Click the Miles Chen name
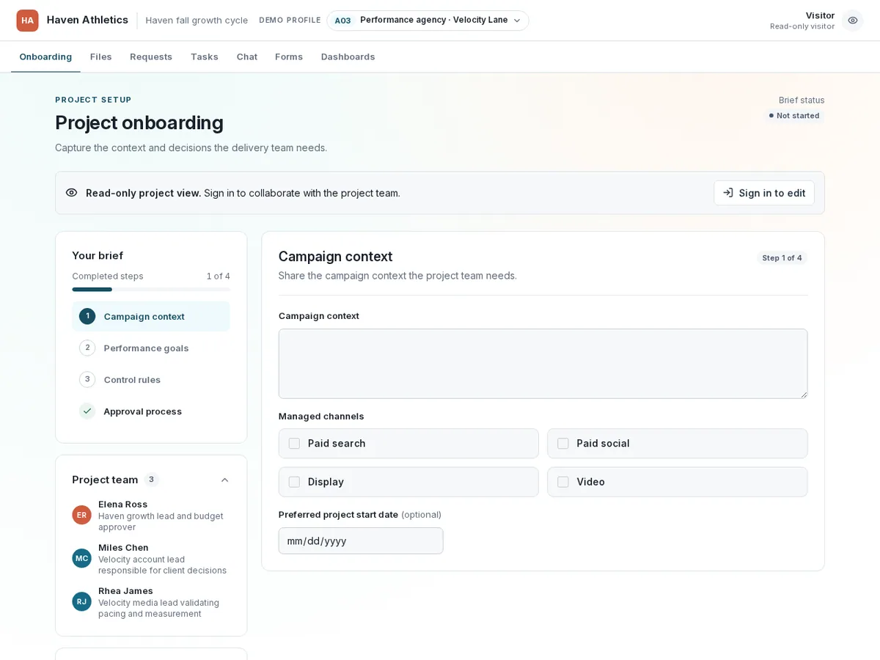 coord(123,548)
